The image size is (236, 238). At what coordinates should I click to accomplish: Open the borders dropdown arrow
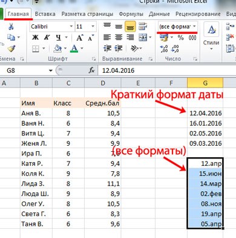tap(44, 49)
